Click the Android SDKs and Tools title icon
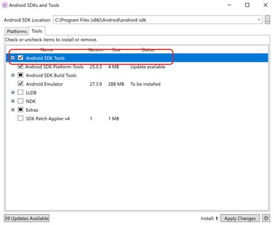This screenshot has height=225, width=274. (x=5, y=5)
